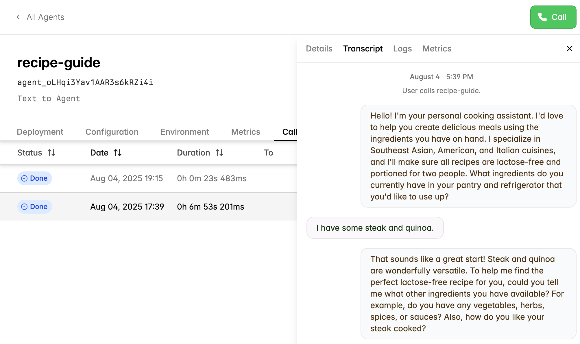
Task: Navigate back using the All Agents link
Action: click(45, 17)
